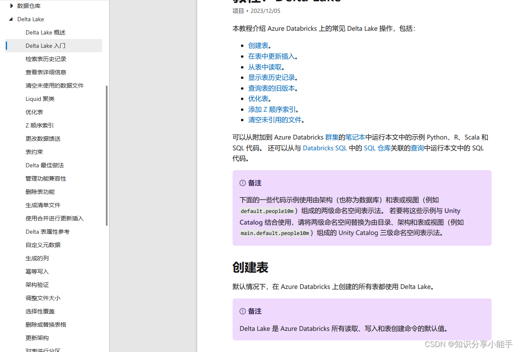This screenshot has height=352, width=519.
Task: Follow the 优化表 link in article list
Action: pos(258,99)
